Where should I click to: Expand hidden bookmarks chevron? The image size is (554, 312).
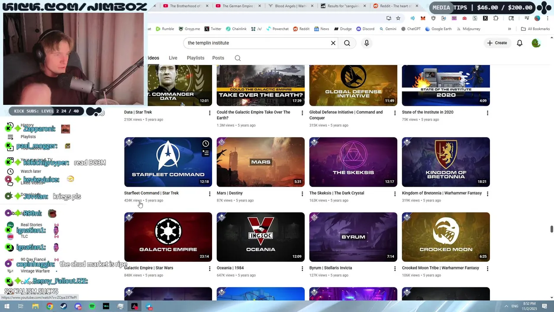pyautogui.click(x=509, y=29)
